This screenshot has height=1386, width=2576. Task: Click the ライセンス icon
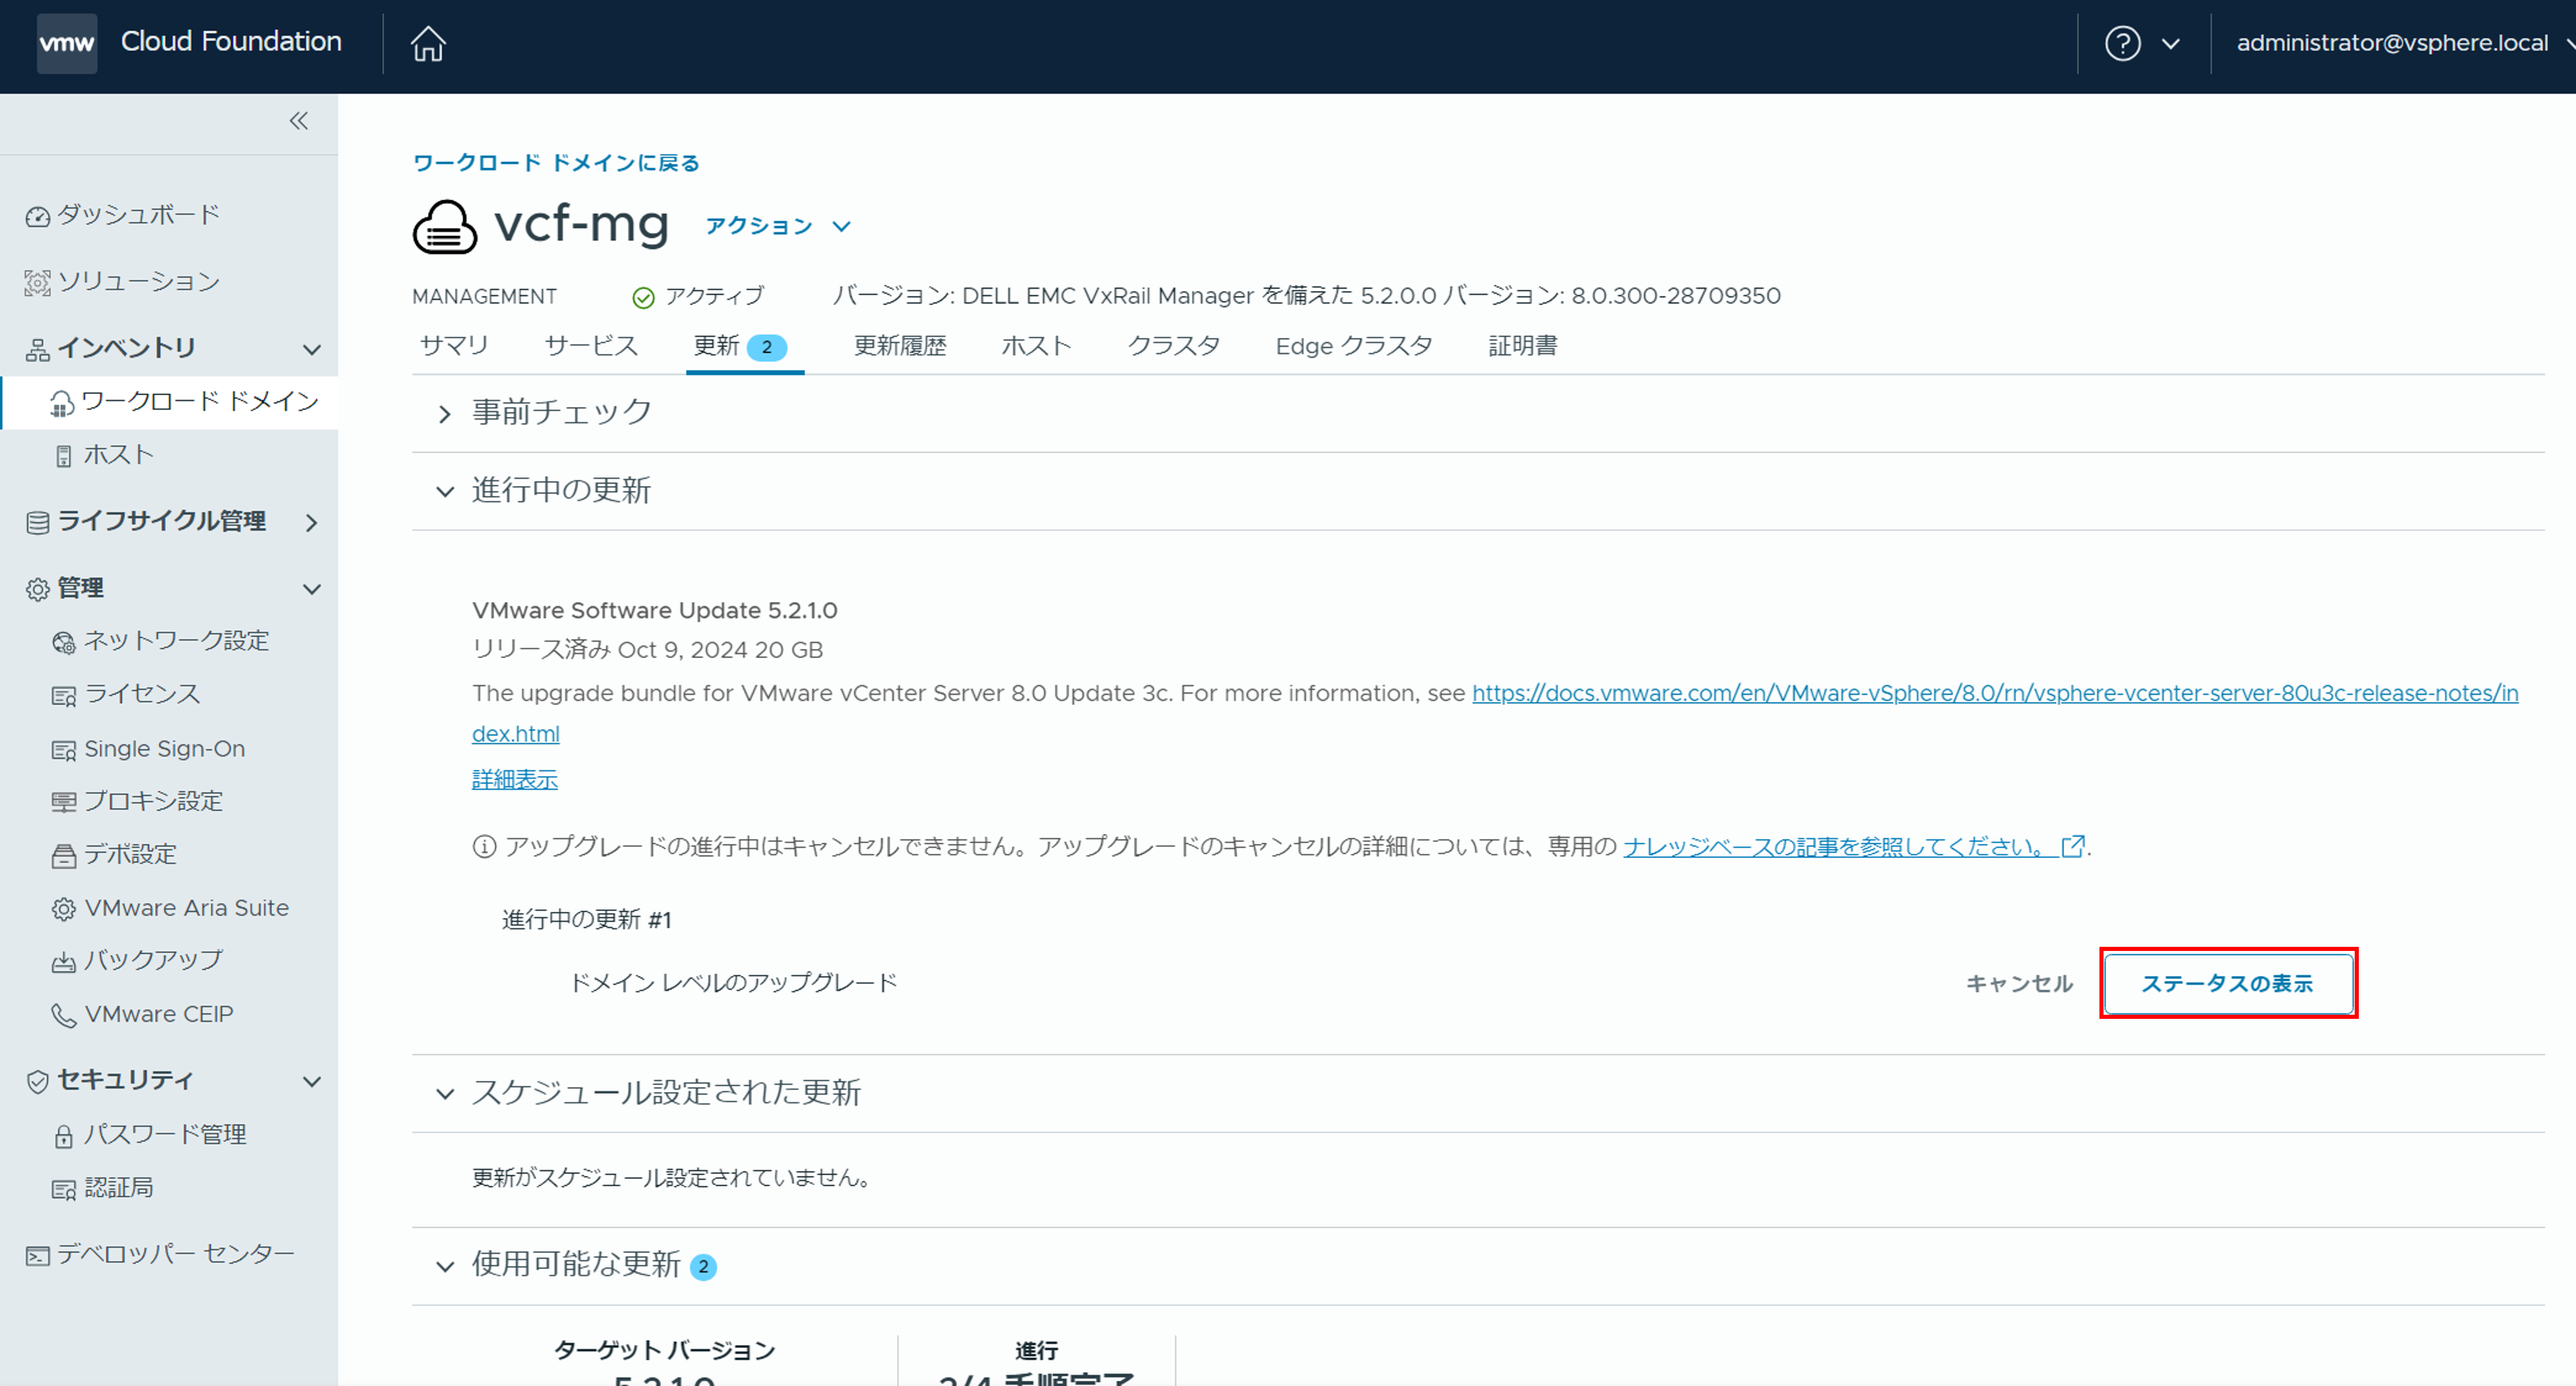[63, 697]
